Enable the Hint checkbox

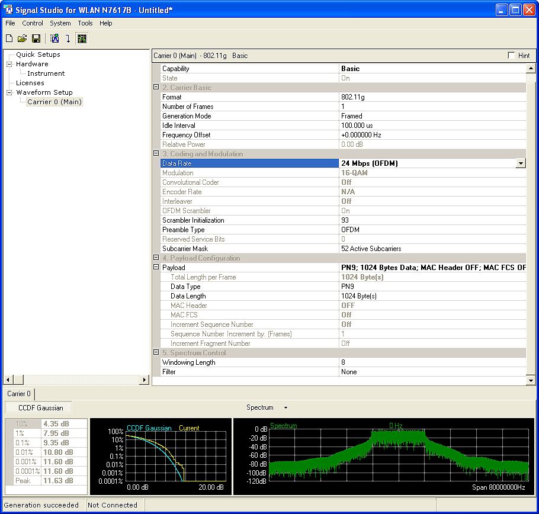(x=511, y=56)
